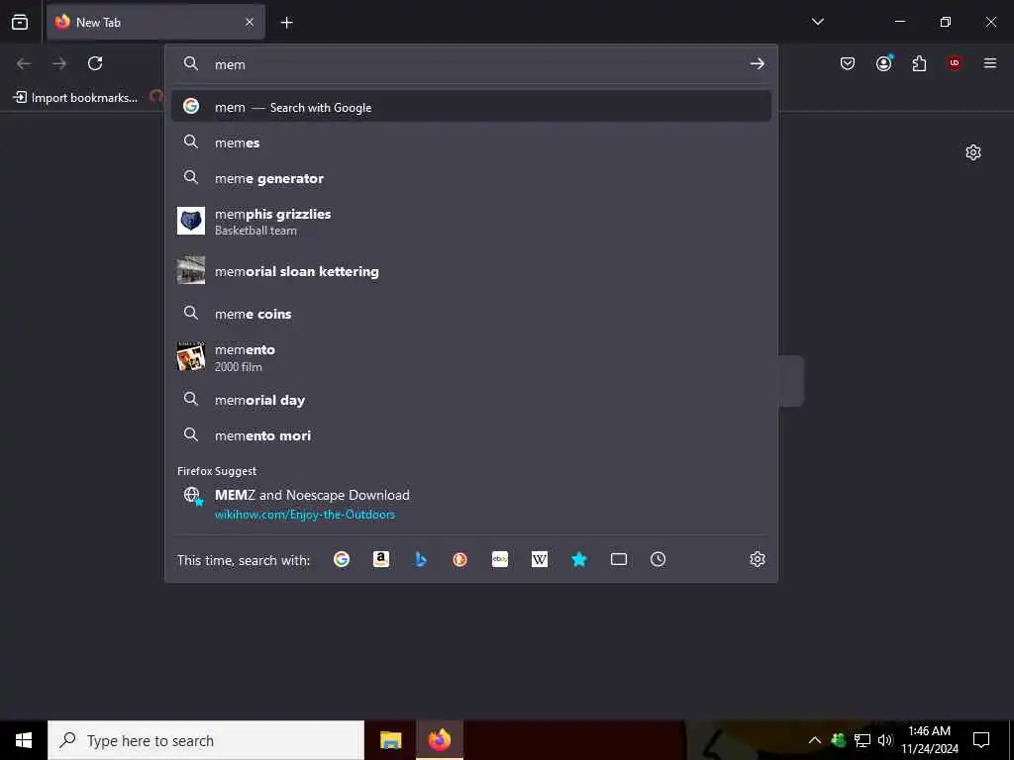Screen dimensions: 1014x760
Task: Open volume speaker tray icon
Action: pyautogui.click(x=885, y=740)
